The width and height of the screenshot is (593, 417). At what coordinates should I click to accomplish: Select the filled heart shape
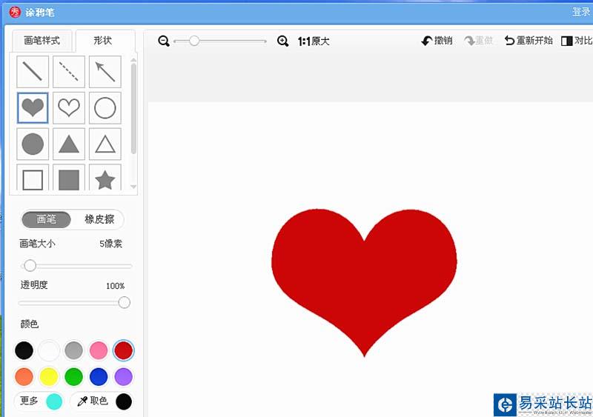click(33, 107)
